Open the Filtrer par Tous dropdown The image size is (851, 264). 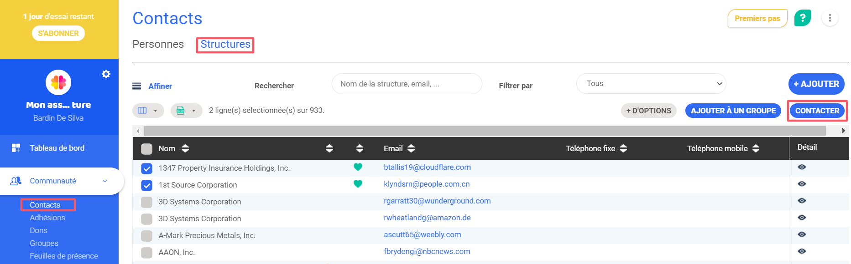651,84
